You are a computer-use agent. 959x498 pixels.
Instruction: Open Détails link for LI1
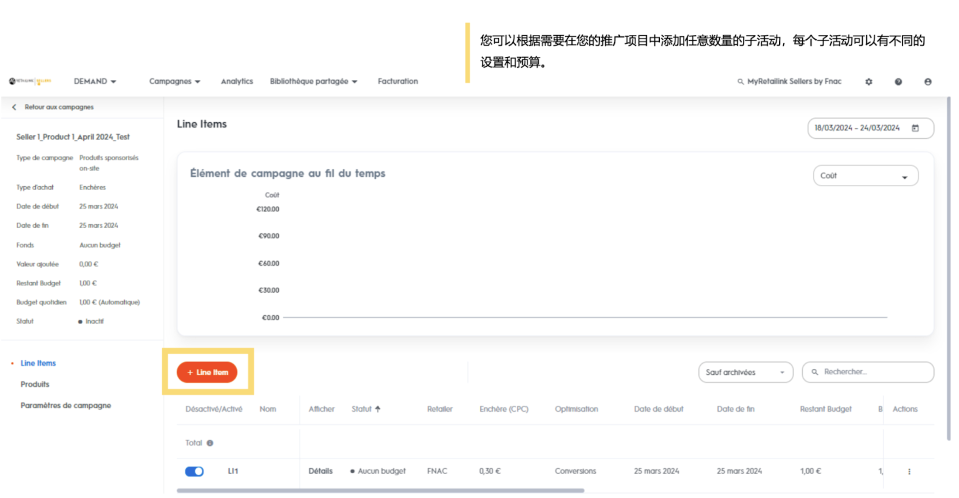[x=320, y=471]
